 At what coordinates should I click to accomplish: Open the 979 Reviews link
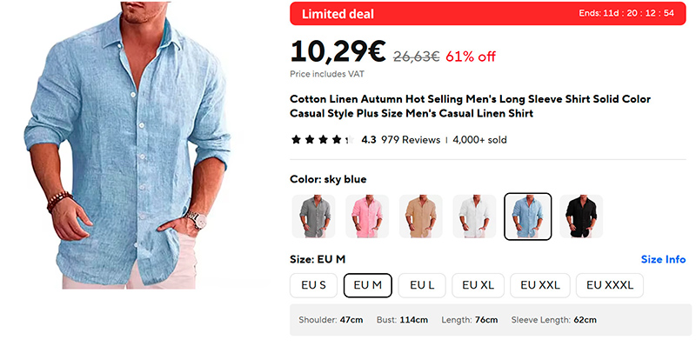411,139
